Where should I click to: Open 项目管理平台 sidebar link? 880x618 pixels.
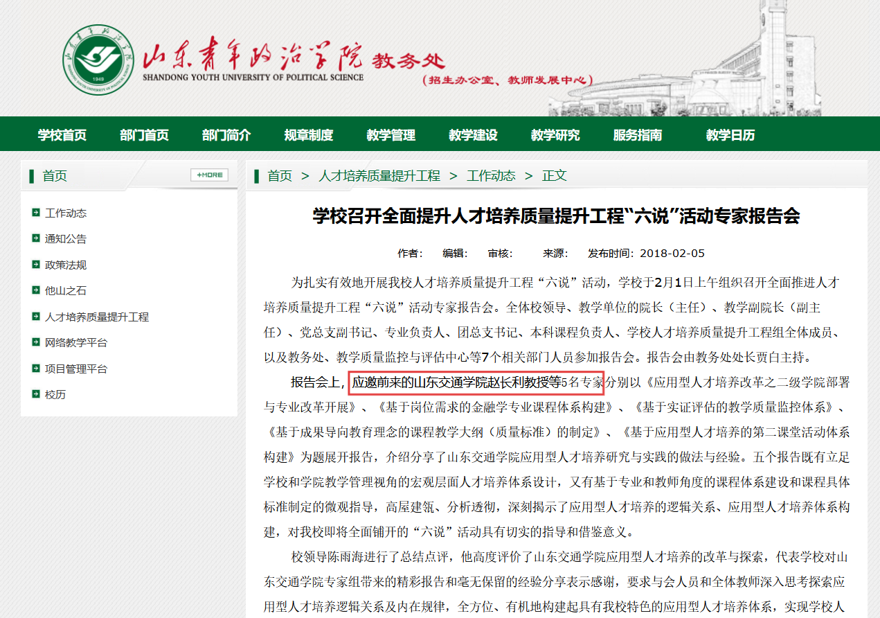(x=76, y=369)
